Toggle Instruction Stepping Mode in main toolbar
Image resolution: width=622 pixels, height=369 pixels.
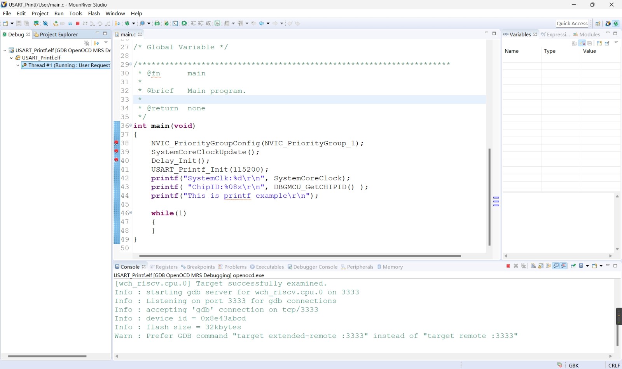tap(118, 23)
